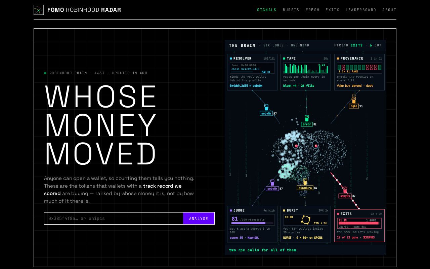Select the purple soby0x robot icon

tap(272, 182)
